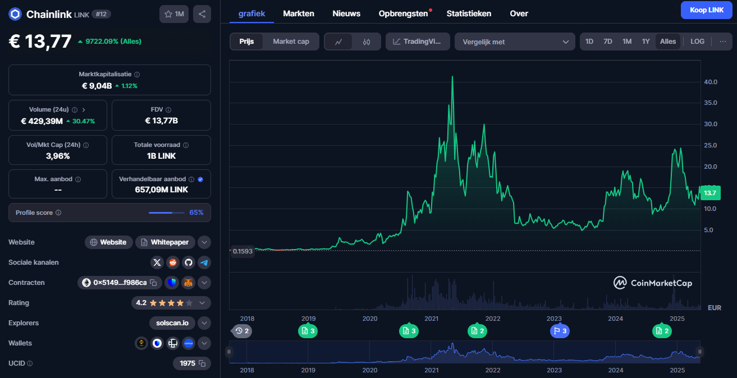Click the blue shield icon beside contract
737x378 pixels.
(x=172, y=283)
